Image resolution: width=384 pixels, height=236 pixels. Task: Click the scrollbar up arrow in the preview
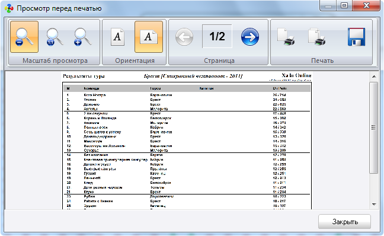coord(374,76)
